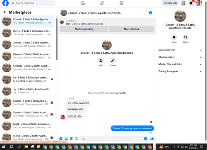
Task: Click the 'Hi, is this available?' message
Action: 79,103
